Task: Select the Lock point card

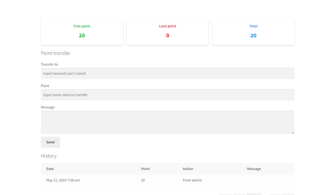Action: click(x=167, y=31)
